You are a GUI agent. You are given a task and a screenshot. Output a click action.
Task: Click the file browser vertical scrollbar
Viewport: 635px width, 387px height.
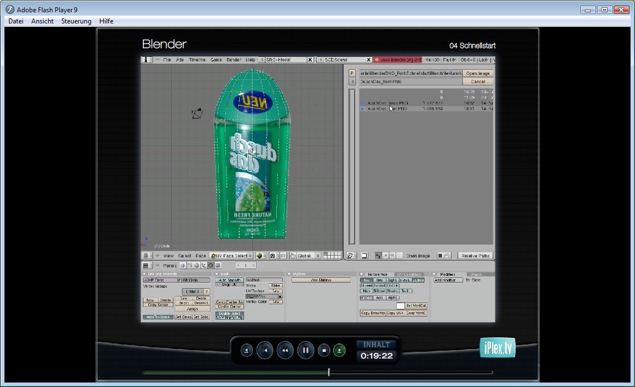click(x=352, y=166)
